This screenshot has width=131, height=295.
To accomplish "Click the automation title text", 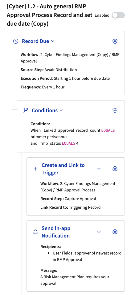I will (50, 15).
